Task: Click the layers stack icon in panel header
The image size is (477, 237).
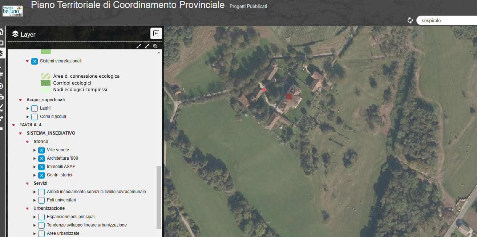Action: click(x=15, y=34)
